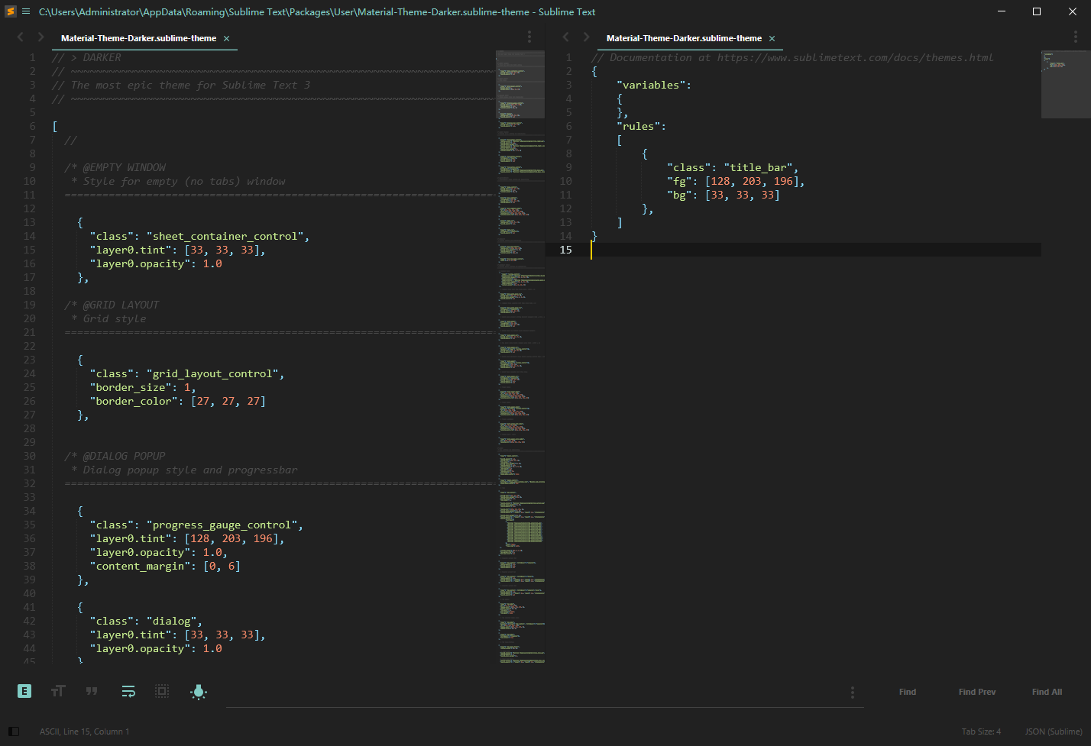Click "The most epic theme" comment line
1091x746 pixels.
click(x=181, y=85)
